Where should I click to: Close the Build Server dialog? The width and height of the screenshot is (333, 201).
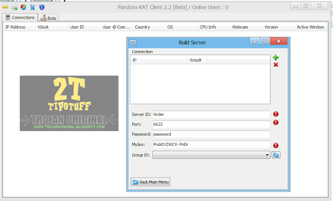click(x=278, y=41)
